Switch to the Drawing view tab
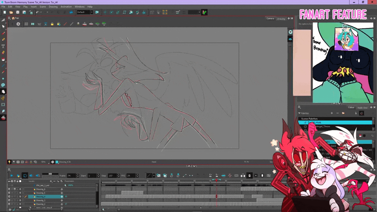 [x=281, y=18]
